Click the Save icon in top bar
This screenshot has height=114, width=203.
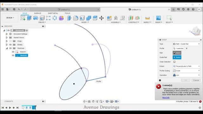pos(14,9)
